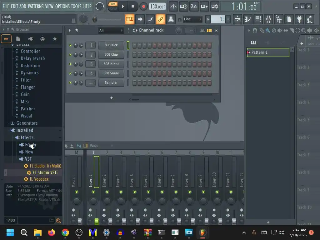Click the 808 Snare channel button

[x=111, y=73]
